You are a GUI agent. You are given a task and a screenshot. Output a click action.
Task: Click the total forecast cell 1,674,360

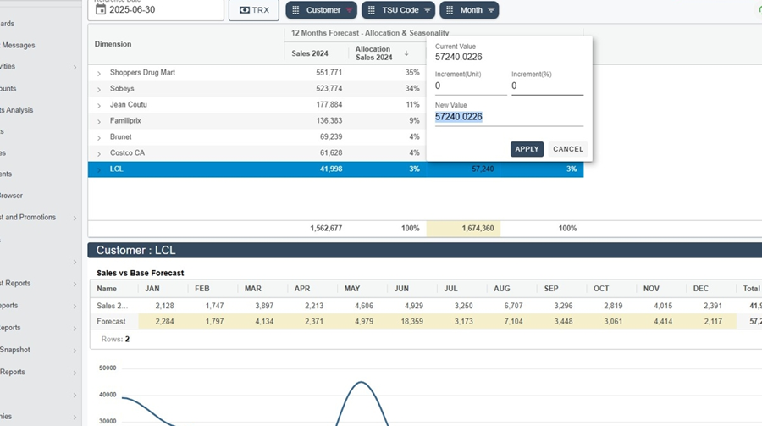tap(464, 228)
